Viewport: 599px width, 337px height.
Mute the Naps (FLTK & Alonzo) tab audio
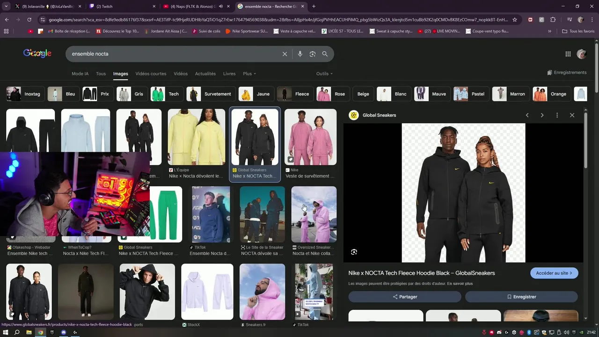pos(220,7)
